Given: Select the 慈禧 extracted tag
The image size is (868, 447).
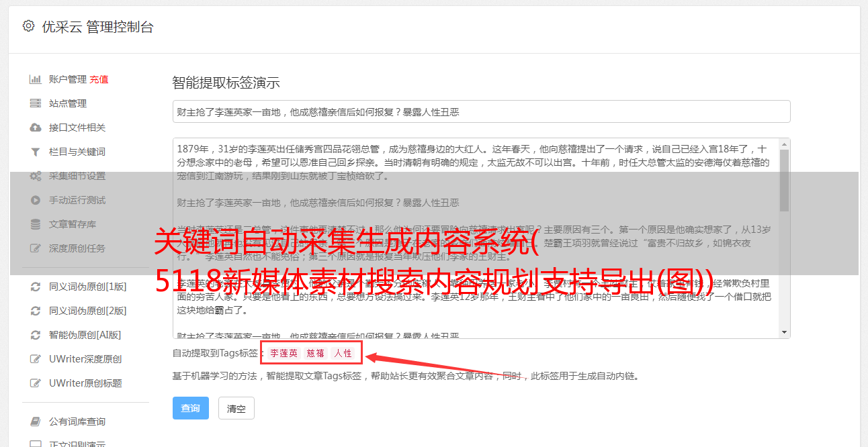Looking at the screenshot, I should click(x=315, y=353).
